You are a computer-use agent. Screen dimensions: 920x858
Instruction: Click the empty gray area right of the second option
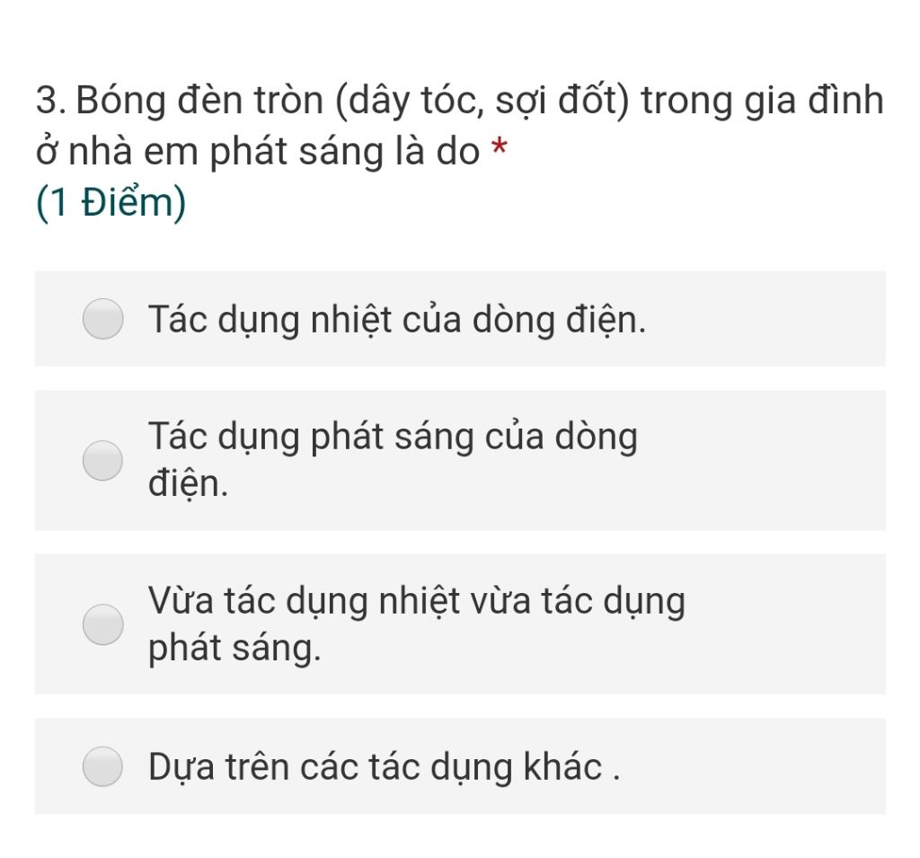click(763, 461)
